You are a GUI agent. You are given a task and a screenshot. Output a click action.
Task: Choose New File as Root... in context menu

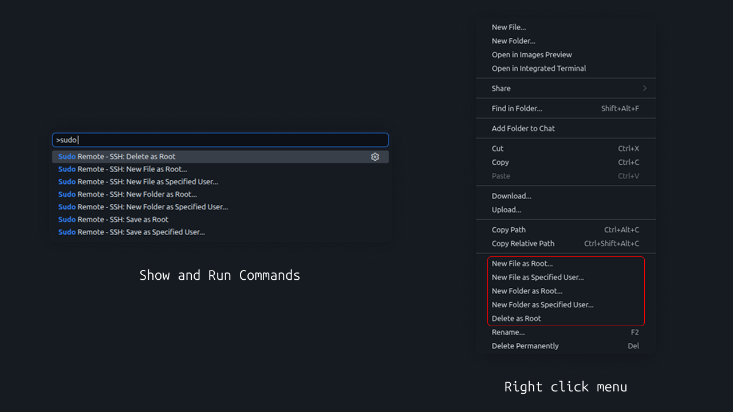coord(566,264)
